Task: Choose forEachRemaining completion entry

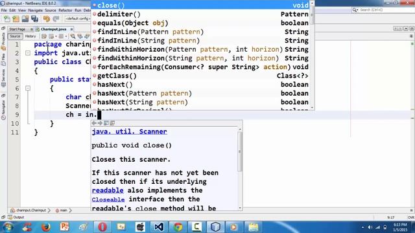Action: pos(200,67)
